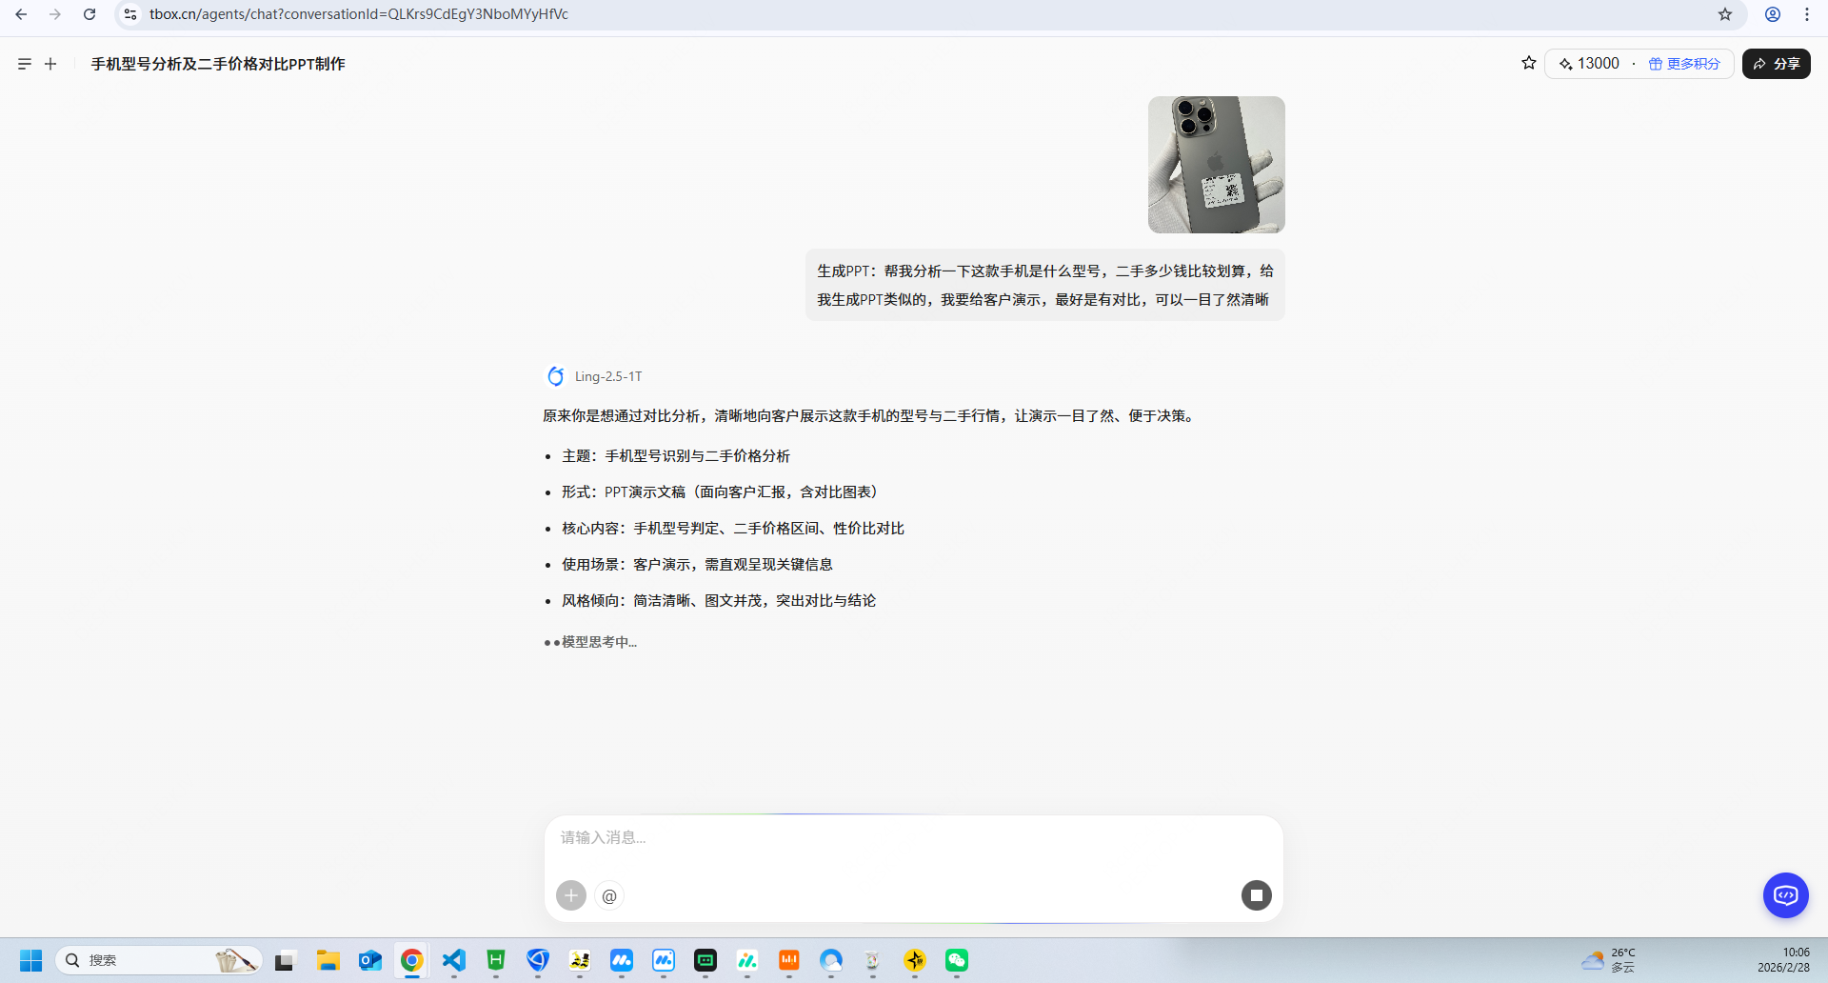
Task: Start a new chat with plus icon
Action: [x=50, y=64]
